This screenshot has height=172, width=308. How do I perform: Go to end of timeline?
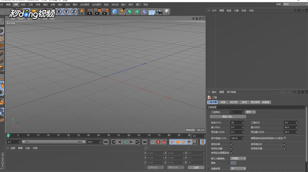[145, 142]
